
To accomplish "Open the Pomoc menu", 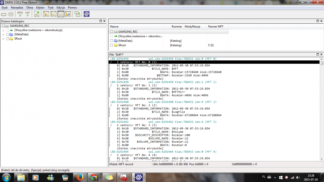I will (x=73, y=8).
